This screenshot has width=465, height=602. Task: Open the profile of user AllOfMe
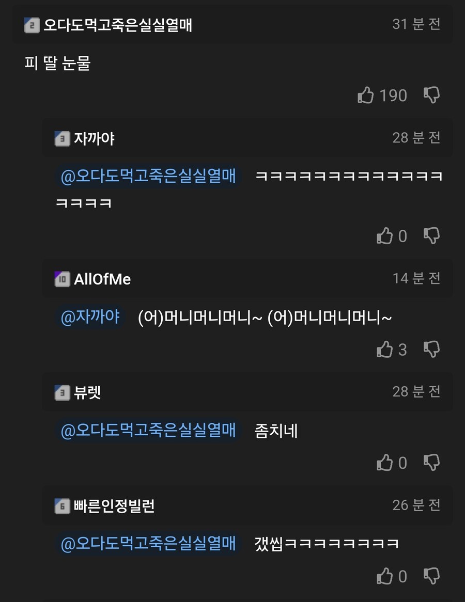(102, 279)
